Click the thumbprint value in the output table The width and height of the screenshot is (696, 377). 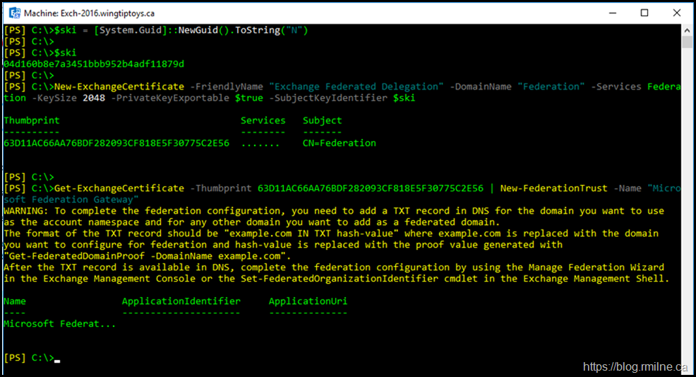pos(116,143)
